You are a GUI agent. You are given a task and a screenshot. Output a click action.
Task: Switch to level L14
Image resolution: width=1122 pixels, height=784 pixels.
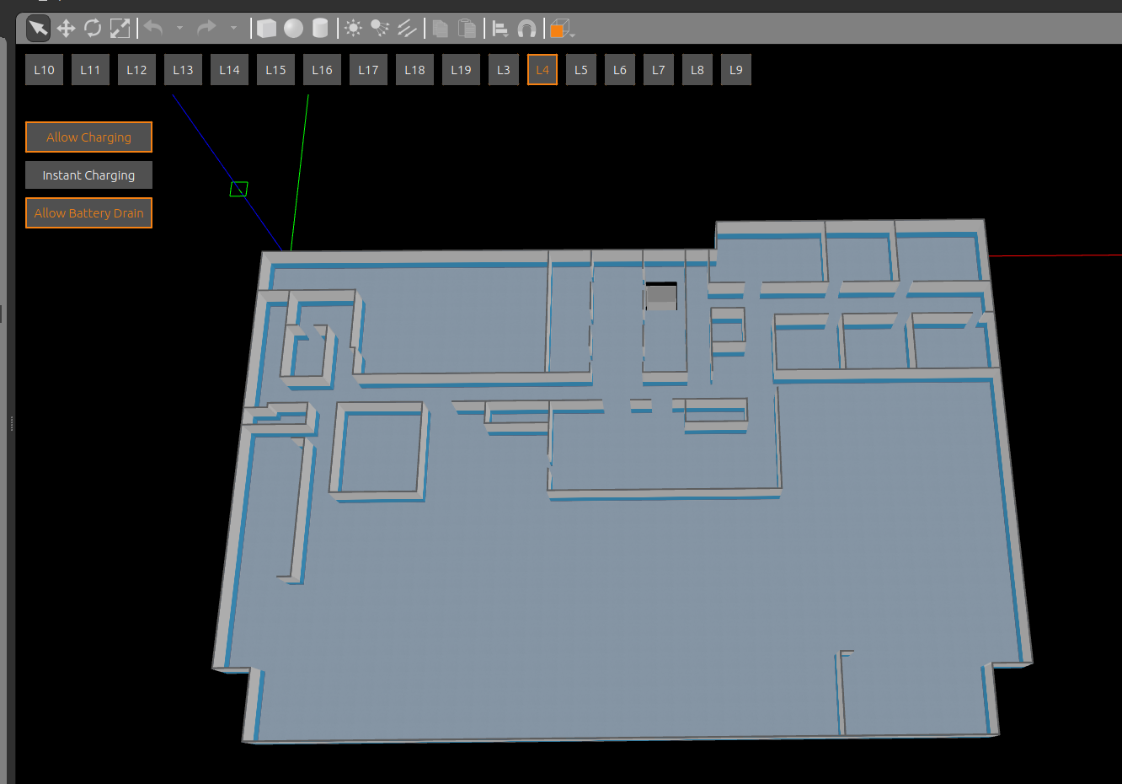(x=229, y=70)
